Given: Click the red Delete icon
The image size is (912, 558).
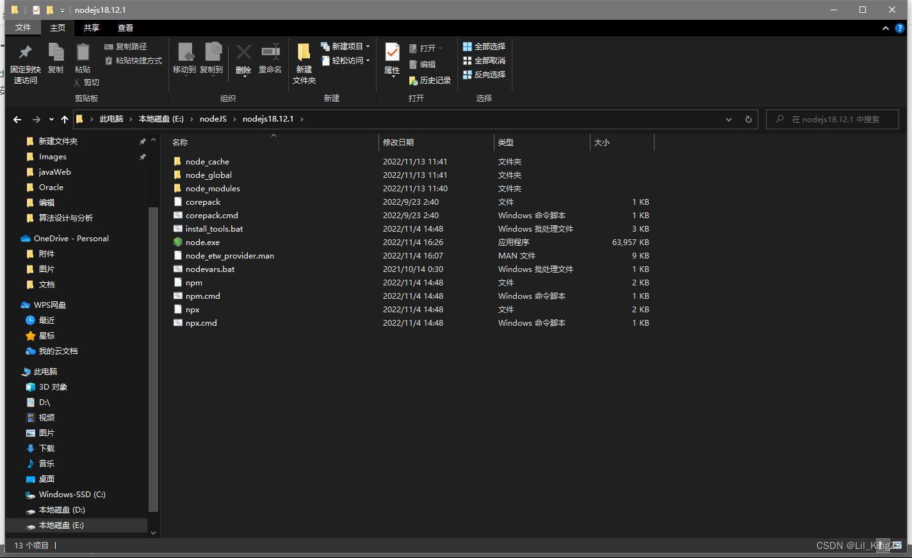Looking at the screenshot, I should point(243,60).
